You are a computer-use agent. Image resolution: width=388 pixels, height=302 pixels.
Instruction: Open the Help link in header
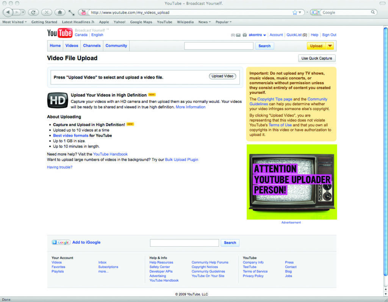(314, 35)
